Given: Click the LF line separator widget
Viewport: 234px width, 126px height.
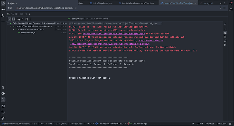Looking at the screenshot, I should pos(193,124).
